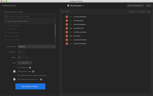Image resolution: width=153 pixels, height=96 pixels.
Task: Click the DEL badge of Live Mount Remove
Action: coord(71,40)
